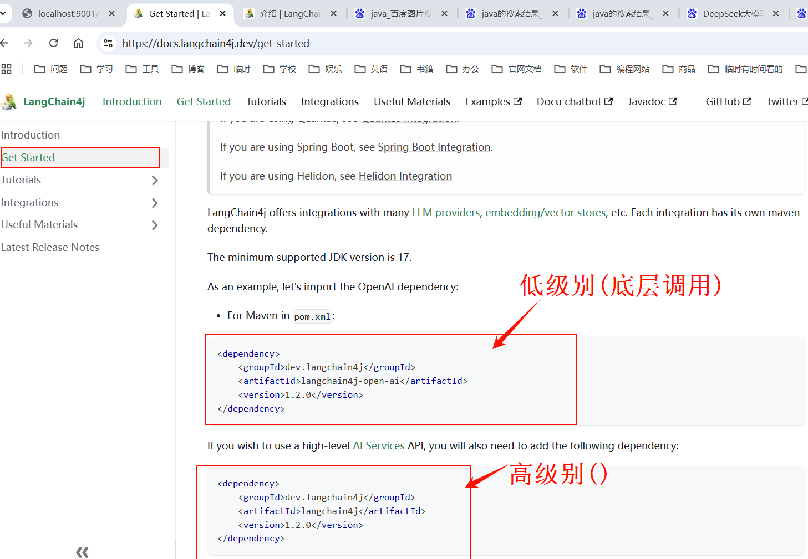Open the AI Services link
Viewport: 808px width, 559px height.
coord(379,445)
